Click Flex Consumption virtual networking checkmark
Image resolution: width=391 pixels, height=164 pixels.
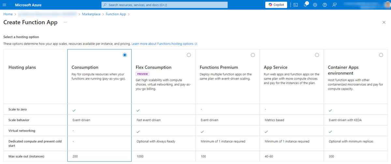point(138,131)
